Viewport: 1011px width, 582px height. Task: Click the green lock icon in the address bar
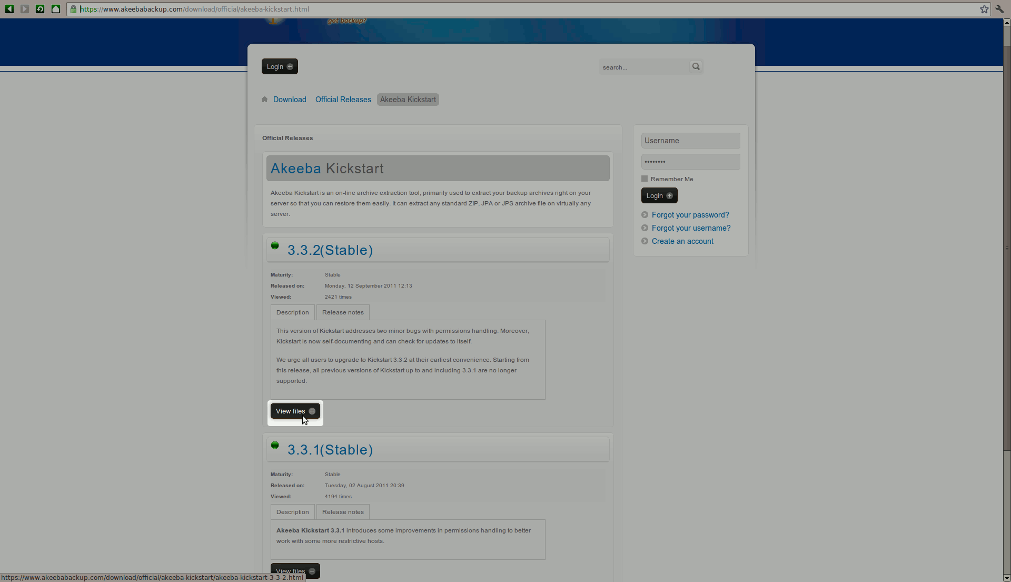(x=74, y=9)
